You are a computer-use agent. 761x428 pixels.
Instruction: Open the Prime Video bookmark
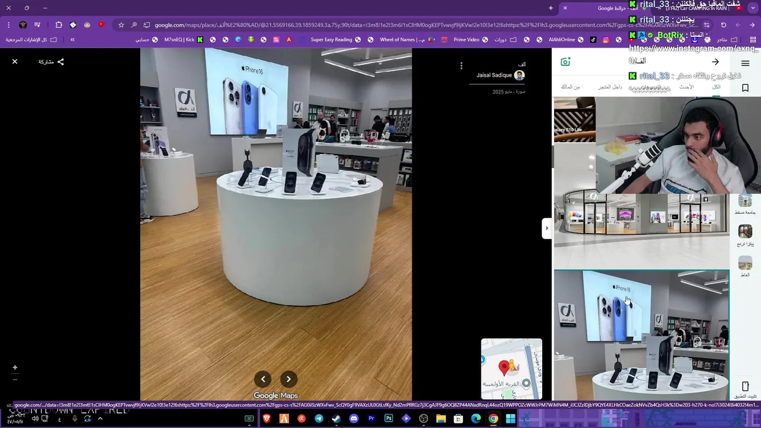[x=470, y=40]
